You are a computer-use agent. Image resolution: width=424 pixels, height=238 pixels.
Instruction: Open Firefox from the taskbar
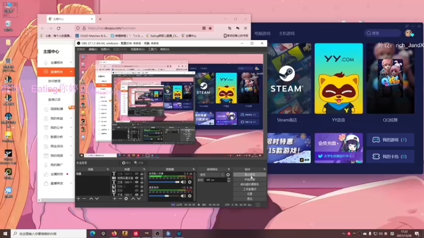[x=114, y=233]
